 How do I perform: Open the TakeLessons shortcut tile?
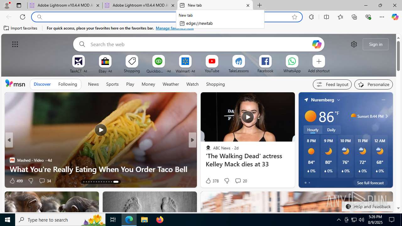[x=239, y=64]
